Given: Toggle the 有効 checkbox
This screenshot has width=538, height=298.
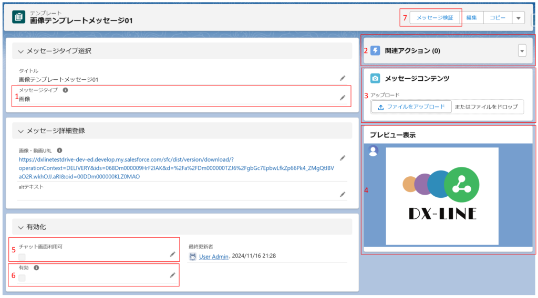Looking at the screenshot, I should 22,278.
